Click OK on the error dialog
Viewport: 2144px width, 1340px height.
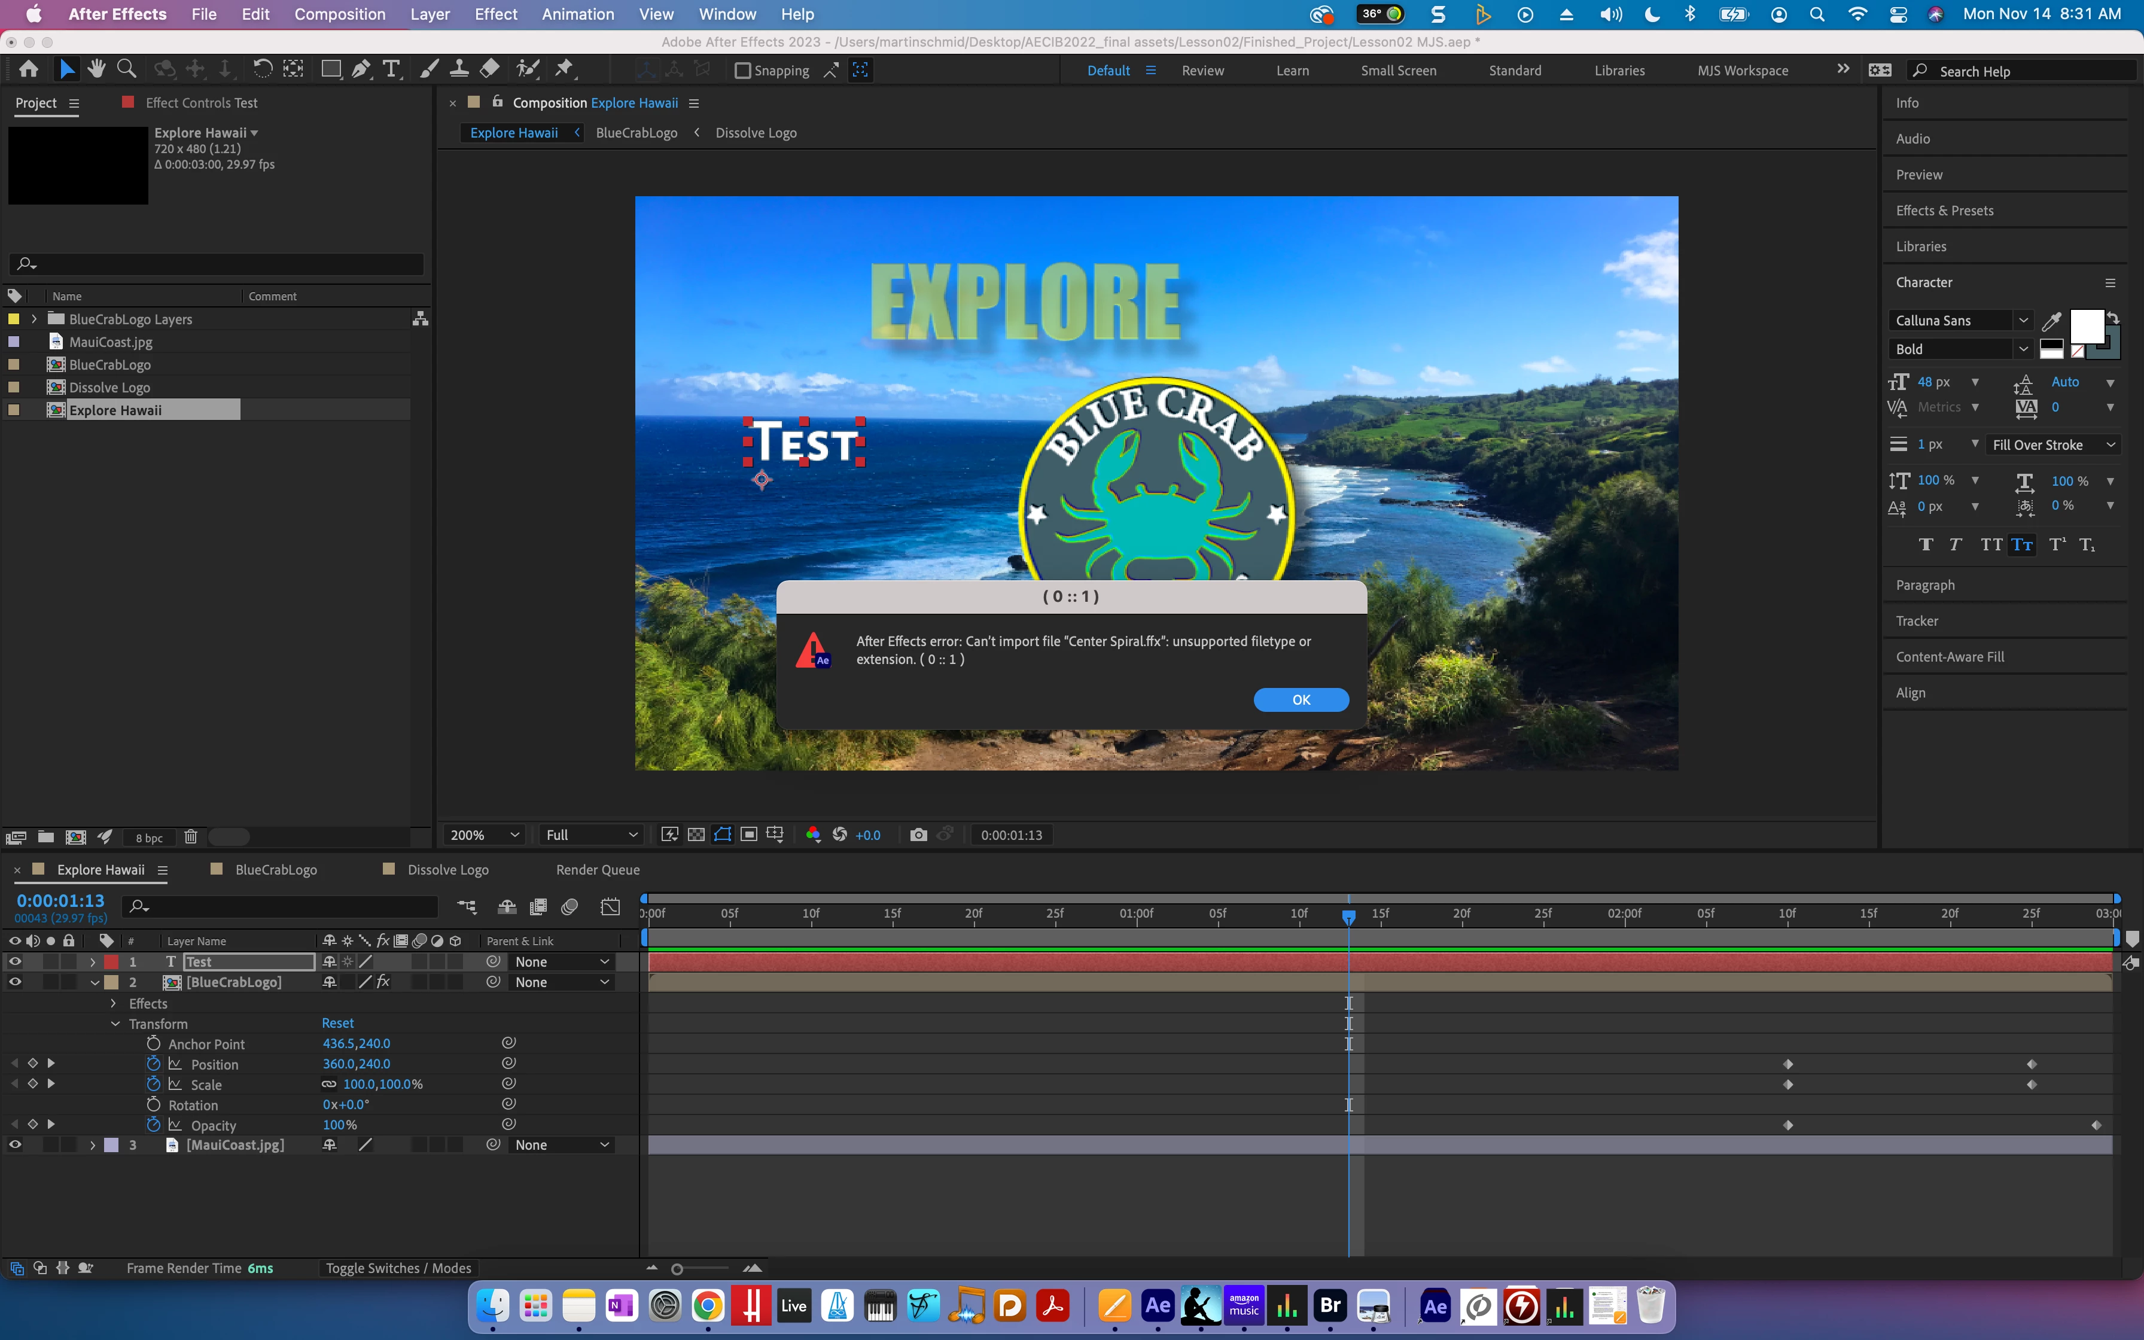1300,699
